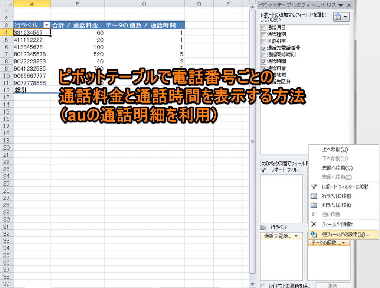Image resolution: width=380 pixels, height=288 pixels.
Task: Click the select-all corner of the sheet
Action: [x=7, y=4]
